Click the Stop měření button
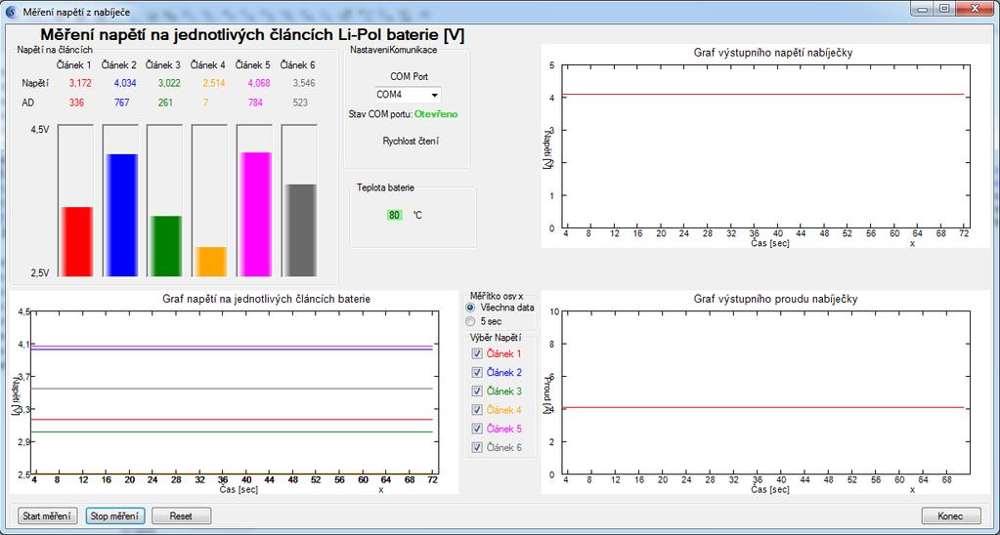Viewport: 1000px width, 535px height. click(114, 515)
